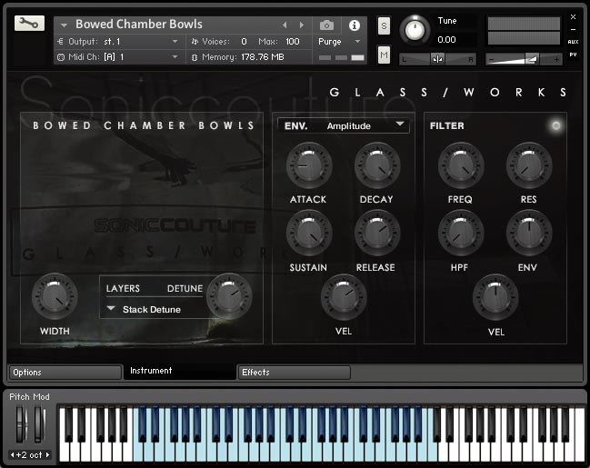Click the filter RES knob
The height and width of the screenshot is (468, 590).
(529, 165)
